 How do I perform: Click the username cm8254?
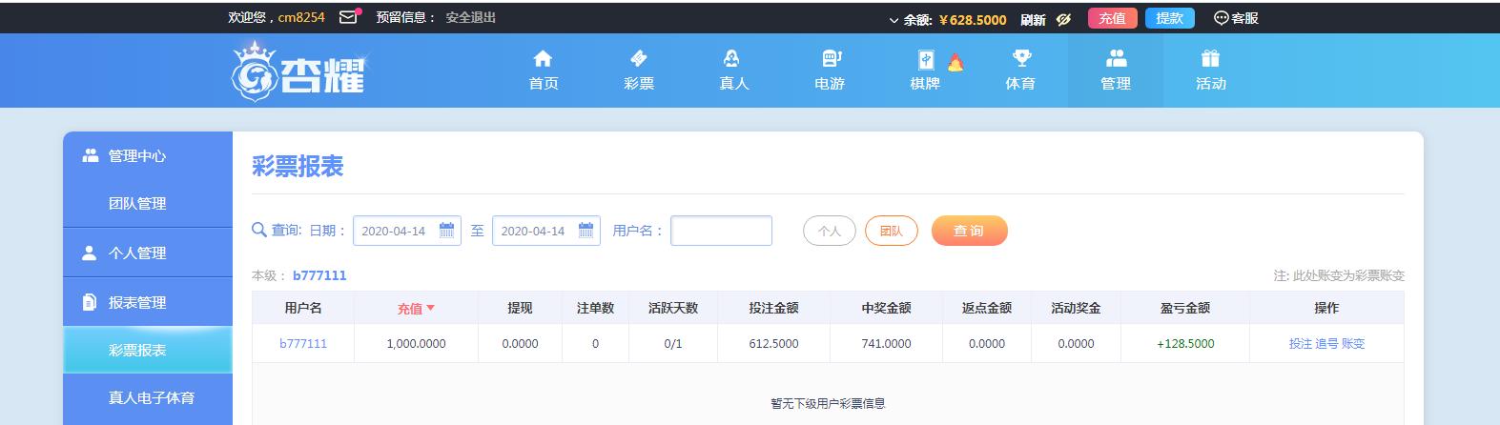tap(301, 17)
